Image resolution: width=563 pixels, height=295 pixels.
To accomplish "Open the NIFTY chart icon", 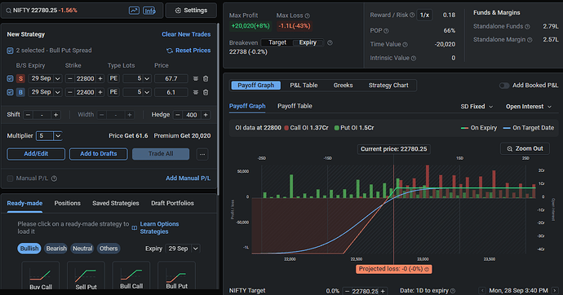I will point(134,11).
